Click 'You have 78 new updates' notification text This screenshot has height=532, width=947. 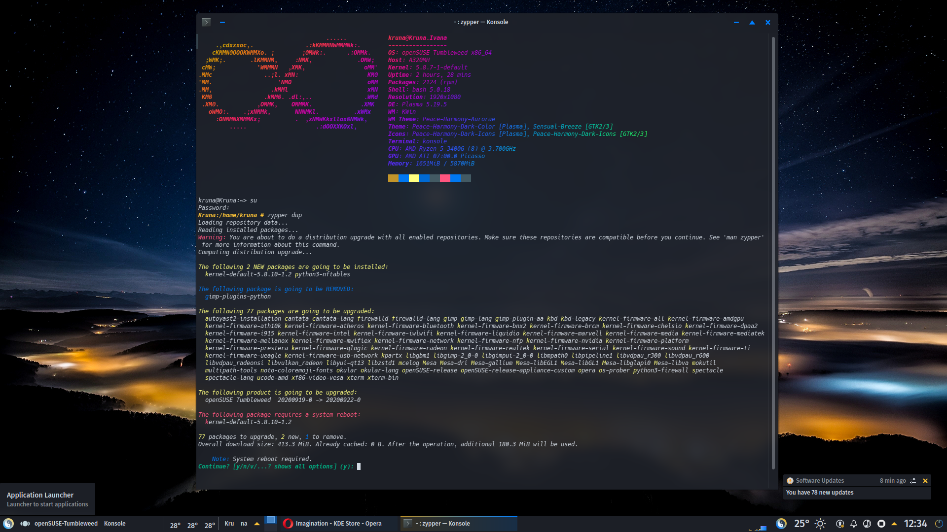(820, 493)
